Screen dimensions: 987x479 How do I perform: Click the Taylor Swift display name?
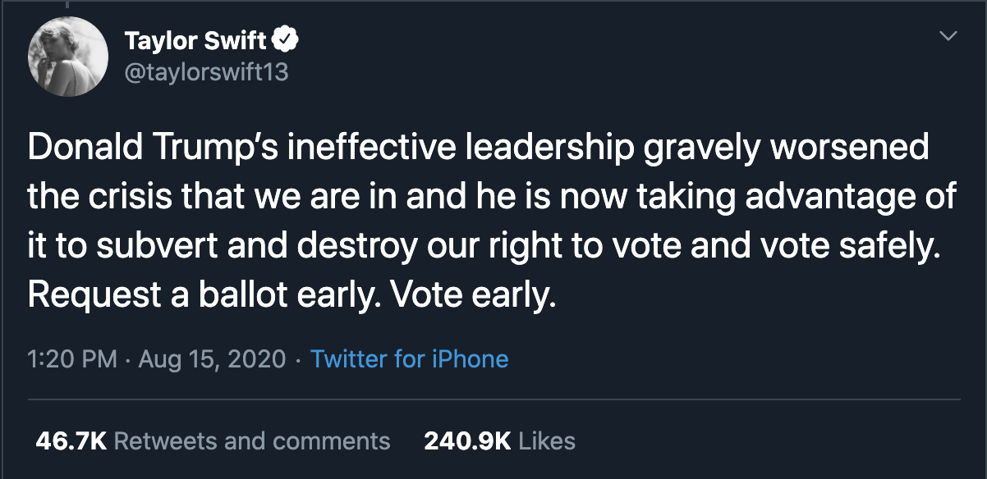click(x=195, y=39)
